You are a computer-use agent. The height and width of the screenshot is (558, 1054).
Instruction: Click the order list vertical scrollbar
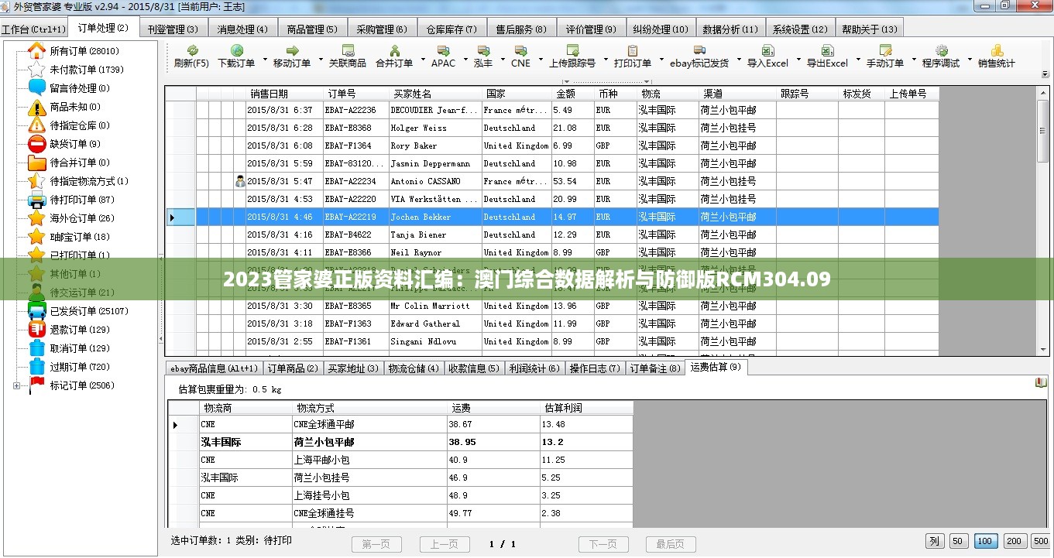tap(1043, 232)
